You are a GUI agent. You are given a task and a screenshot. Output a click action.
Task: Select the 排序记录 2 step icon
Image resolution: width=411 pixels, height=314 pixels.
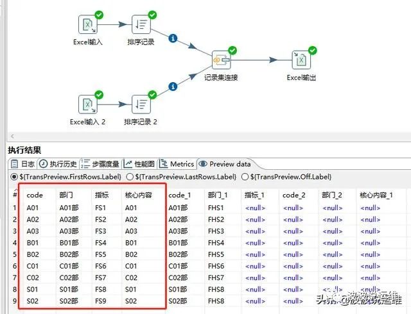(x=141, y=104)
